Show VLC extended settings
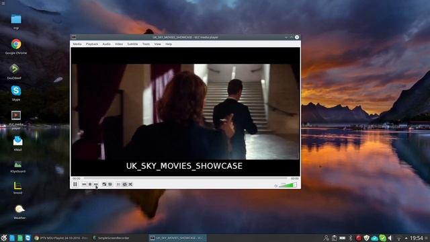 click(110, 184)
